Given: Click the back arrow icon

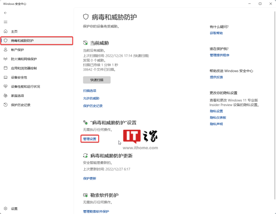Looking at the screenshot, I should 6,13.
